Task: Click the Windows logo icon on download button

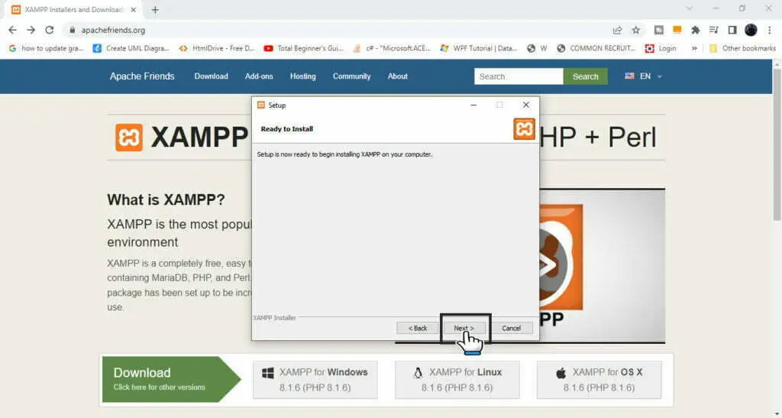Action: click(268, 373)
